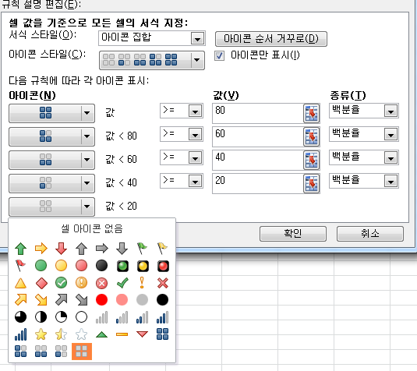Pick the green up arrow icon
417x371 pixels.
[x=20, y=249]
